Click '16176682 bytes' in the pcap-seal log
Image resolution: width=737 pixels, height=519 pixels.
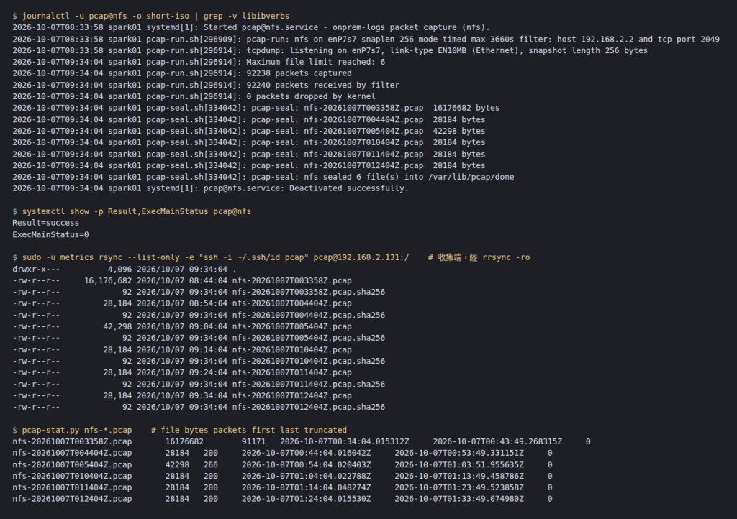click(x=466, y=108)
